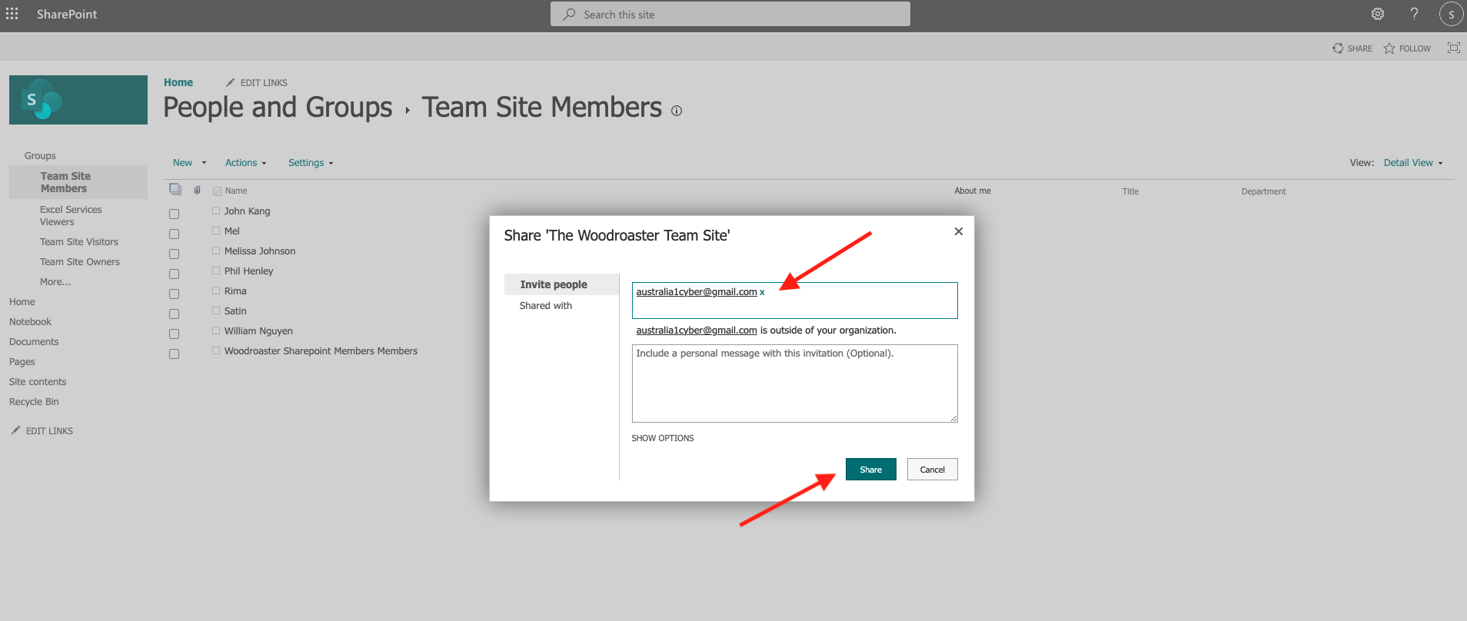Image resolution: width=1467 pixels, height=621 pixels.
Task: Open the Settings dropdown menu
Action: point(311,163)
